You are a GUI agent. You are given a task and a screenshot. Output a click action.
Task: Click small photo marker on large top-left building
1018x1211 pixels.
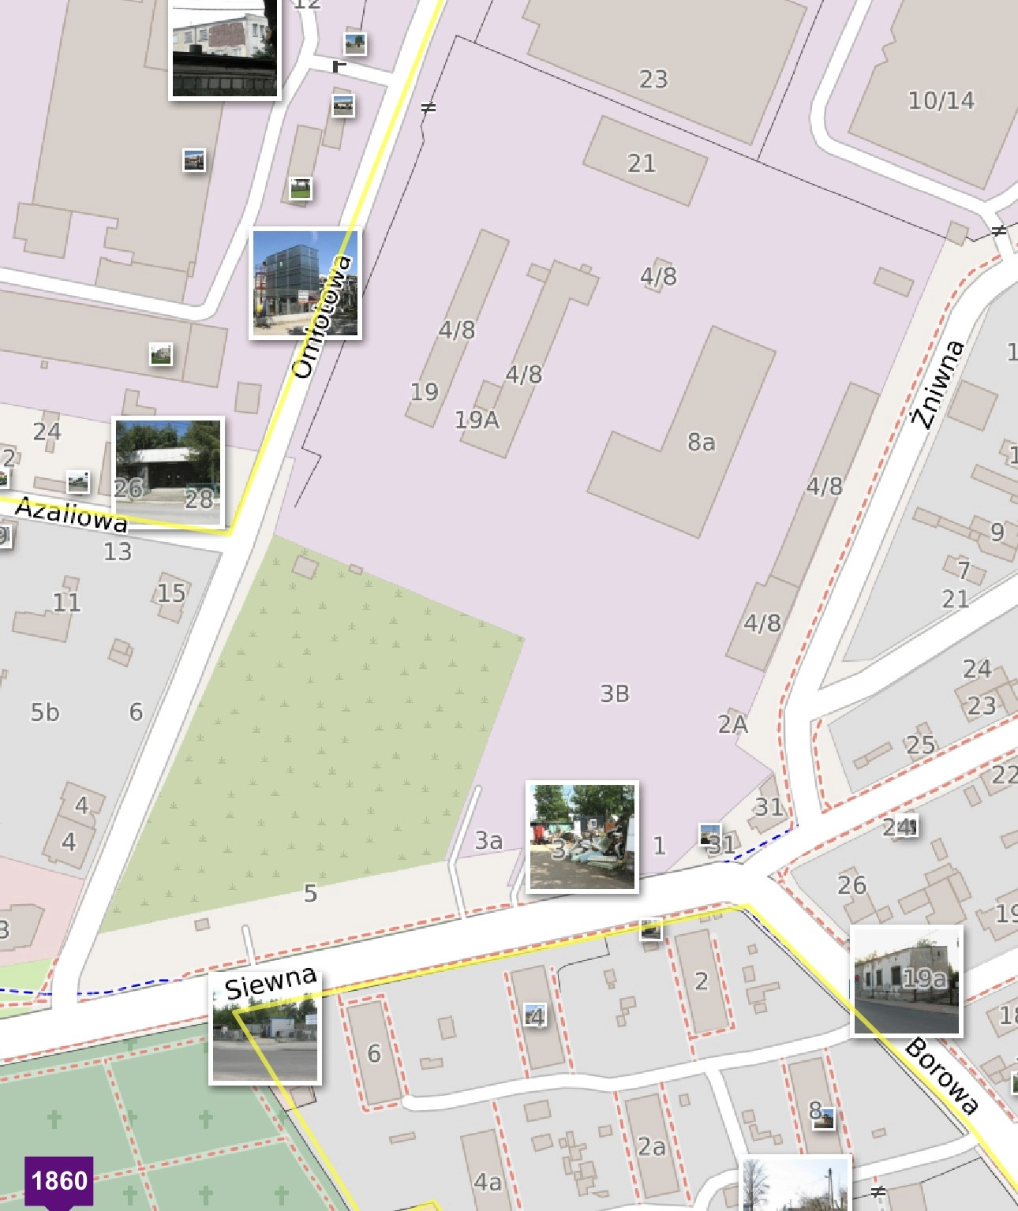[194, 160]
